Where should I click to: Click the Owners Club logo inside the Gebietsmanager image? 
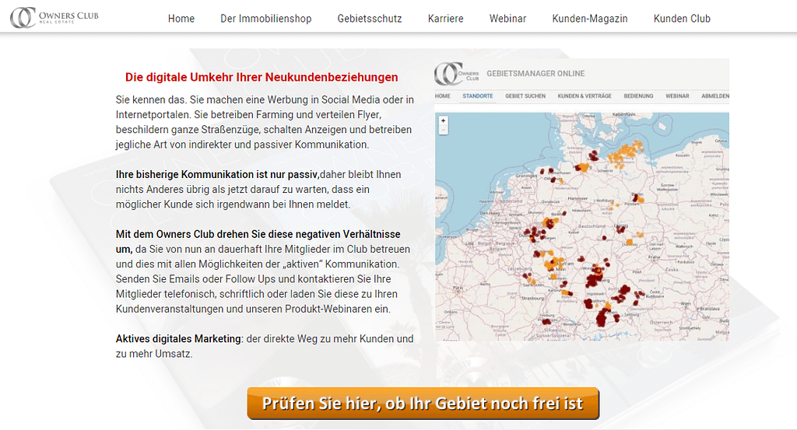[x=457, y=74]
